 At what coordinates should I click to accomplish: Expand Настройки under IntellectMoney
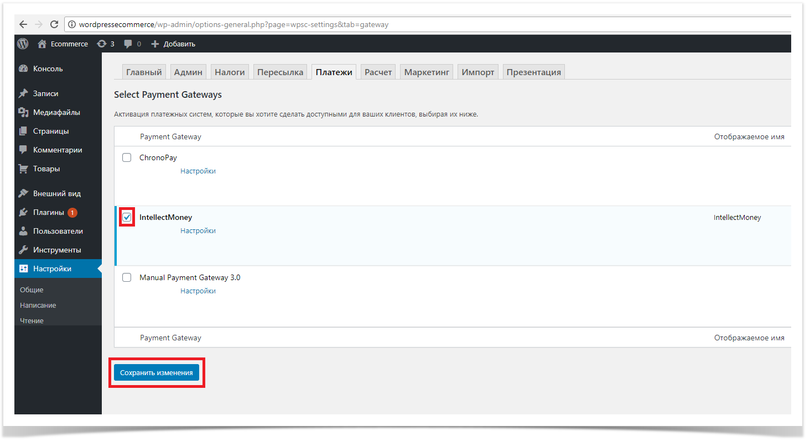[x=198, y=231]
